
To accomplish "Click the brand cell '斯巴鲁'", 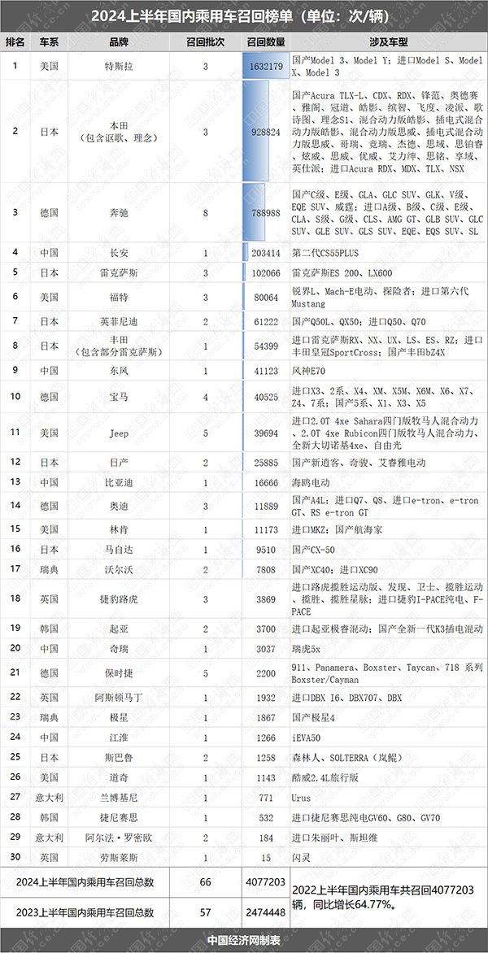I will click(x=119, y=759).
